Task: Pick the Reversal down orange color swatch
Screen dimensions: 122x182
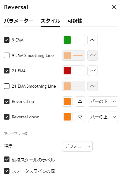Action: pyautogui.click(x=67, y=117)
